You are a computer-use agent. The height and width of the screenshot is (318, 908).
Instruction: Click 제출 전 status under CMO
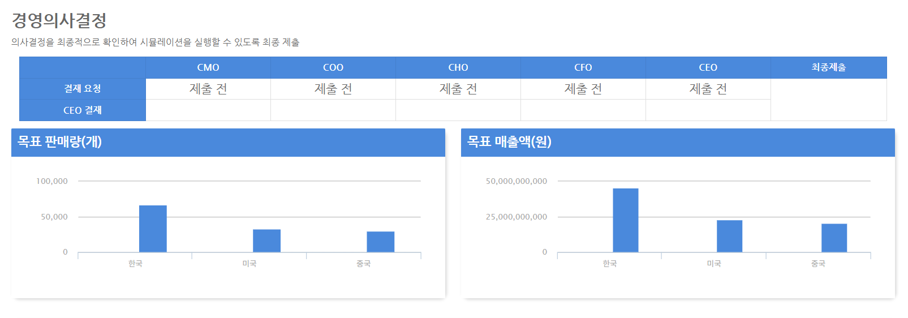208,89
